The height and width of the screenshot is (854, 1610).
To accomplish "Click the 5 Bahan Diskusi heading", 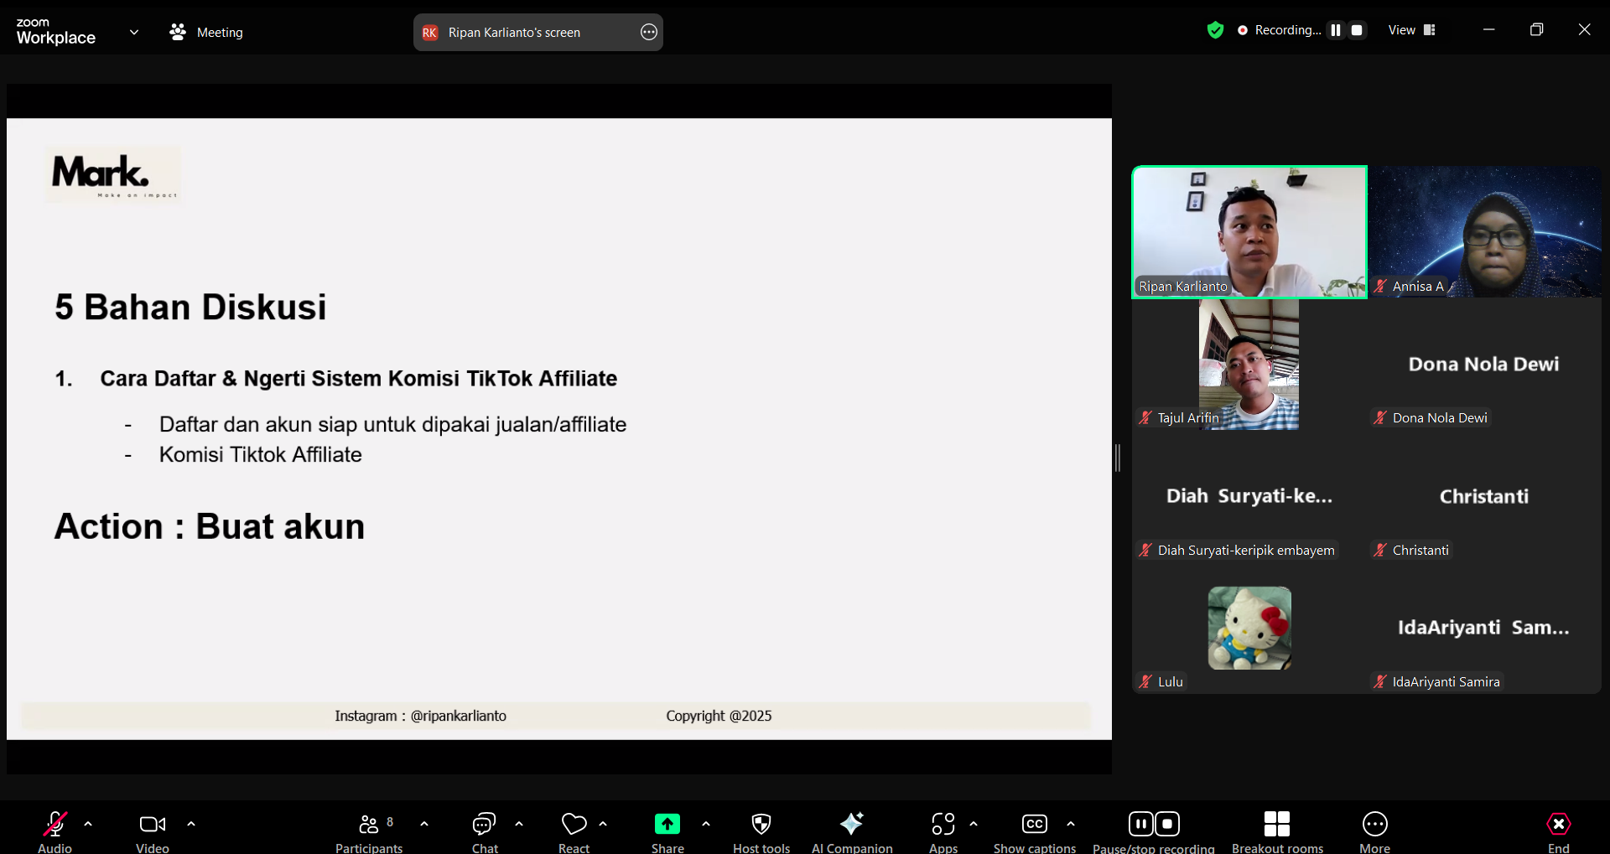I will pos(190,307).
